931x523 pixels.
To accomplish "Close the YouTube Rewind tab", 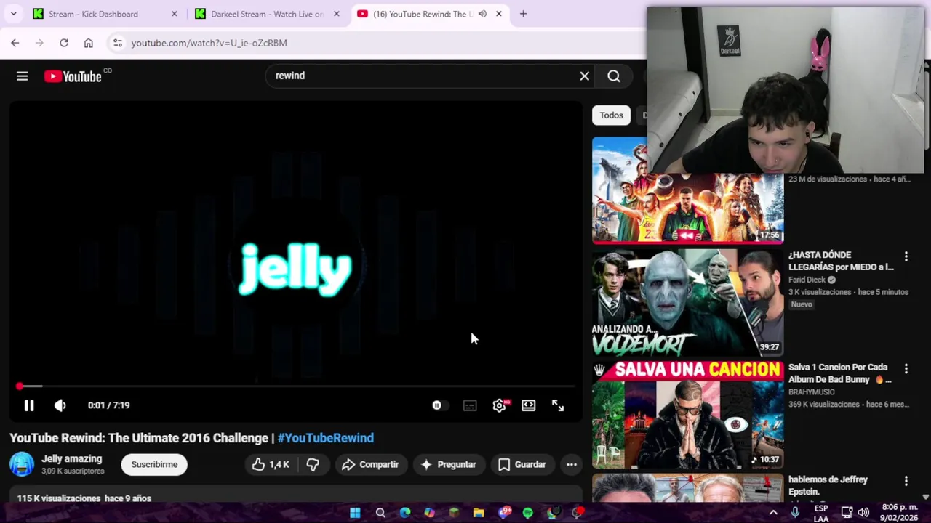I will point(499,14).
